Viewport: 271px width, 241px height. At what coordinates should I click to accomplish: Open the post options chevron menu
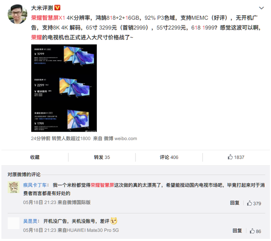[x=261, y=8]
